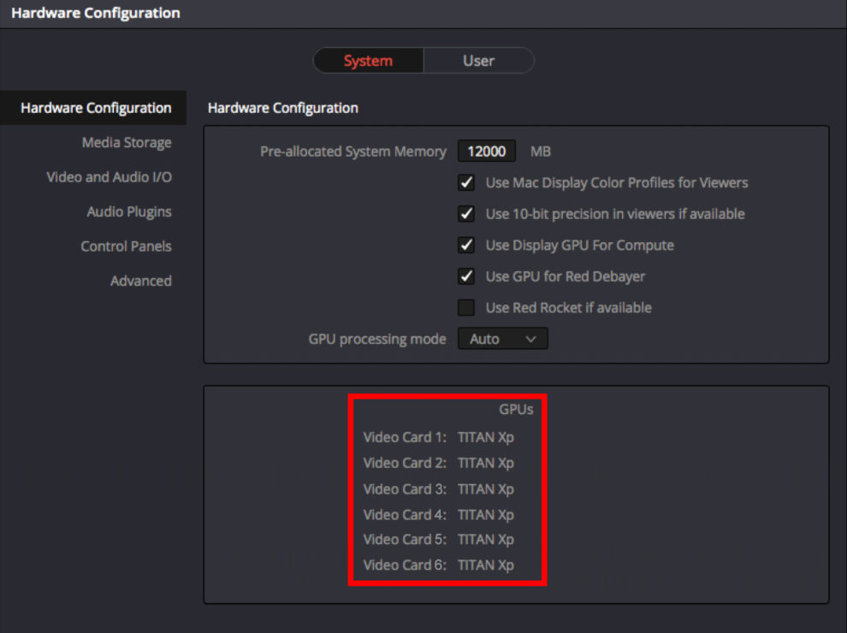The height and width of the screenshot is (633, 847).
Task: Choose the Video Card 4 TITAN Xp entry
Action: click(x=438, y=514)
